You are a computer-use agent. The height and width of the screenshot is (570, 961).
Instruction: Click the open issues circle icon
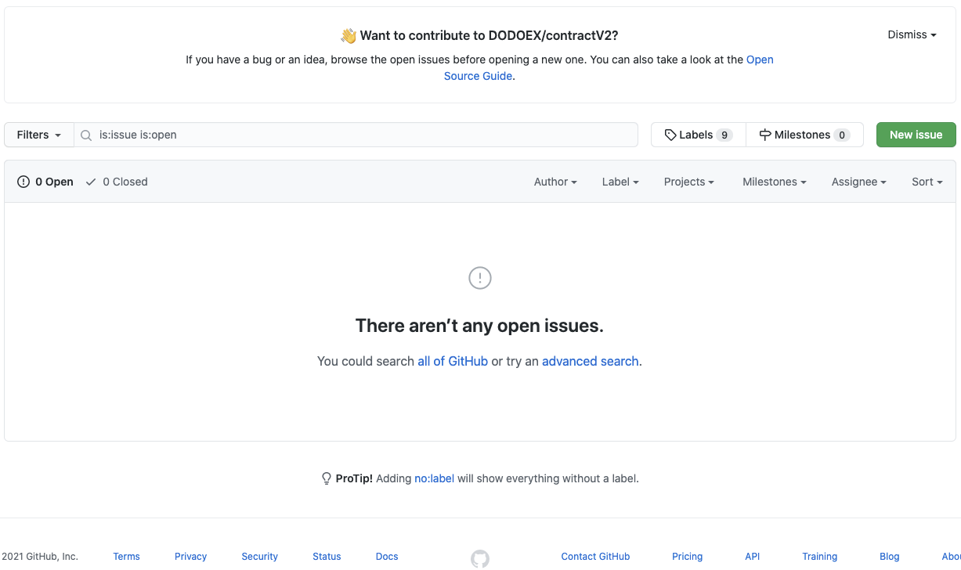click(23, 182)
